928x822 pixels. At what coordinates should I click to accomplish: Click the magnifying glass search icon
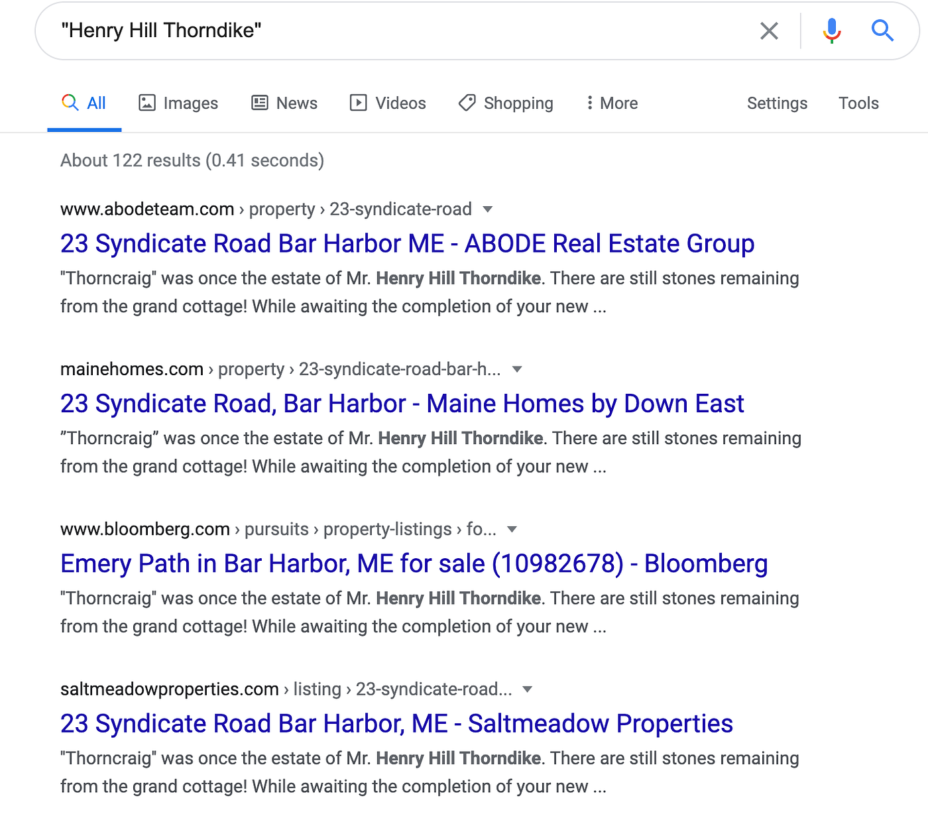(x=882, y=30)
